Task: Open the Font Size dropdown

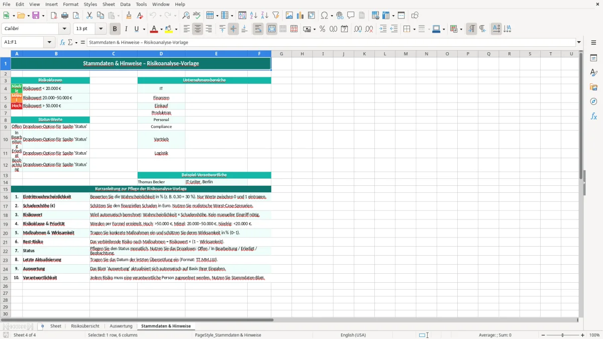Action: 101,29
